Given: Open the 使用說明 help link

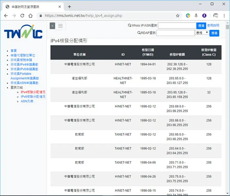Looking at the screenshot, I should tap(213, 26).
